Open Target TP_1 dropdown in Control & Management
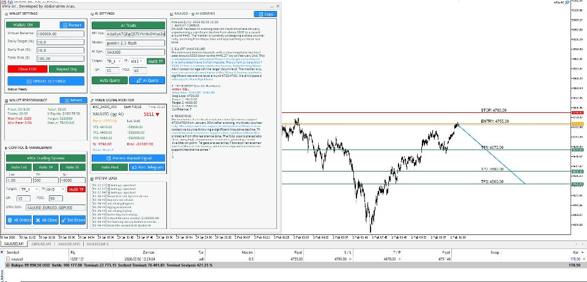The height and width of the screenshot is (282, 587). click(29, 189)
